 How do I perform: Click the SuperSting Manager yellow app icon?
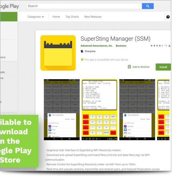58,53
